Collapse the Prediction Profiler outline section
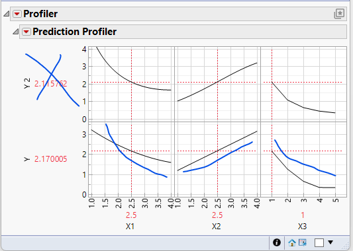Viewport: 353px width, 251px height. 15,32
